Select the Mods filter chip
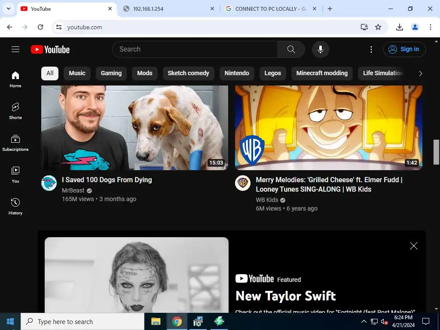Viewport: 440px width, 330px height. 145,73
